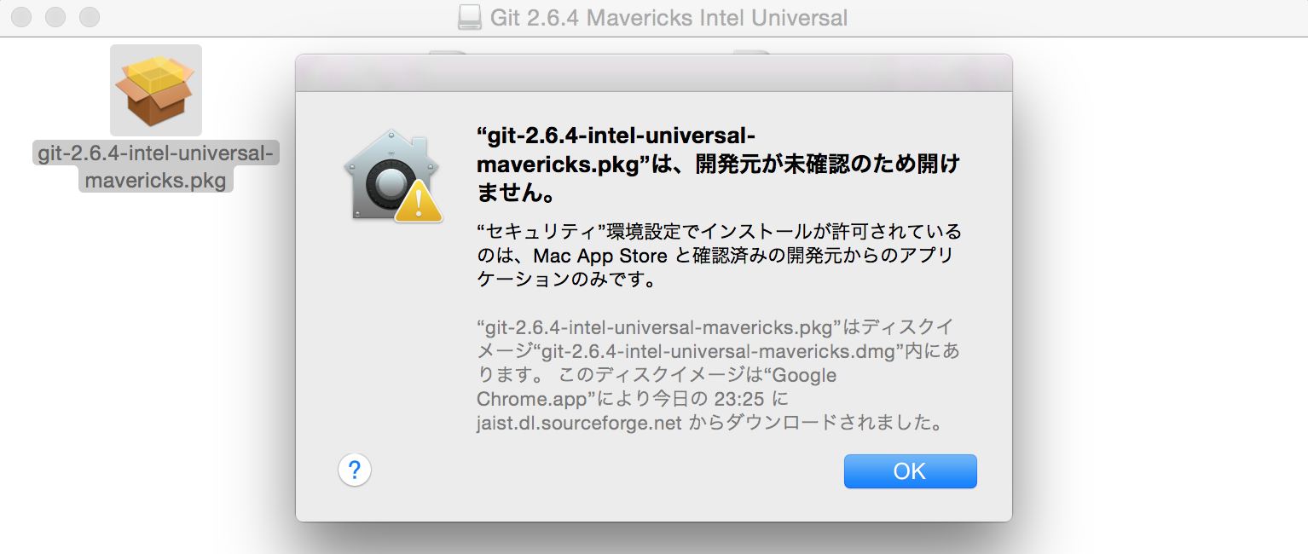Select the git-2.6.4-intel-universal-mavericks.pkg filename label
This screenshot has height=554, width=1308.
(x=155, y=164)
